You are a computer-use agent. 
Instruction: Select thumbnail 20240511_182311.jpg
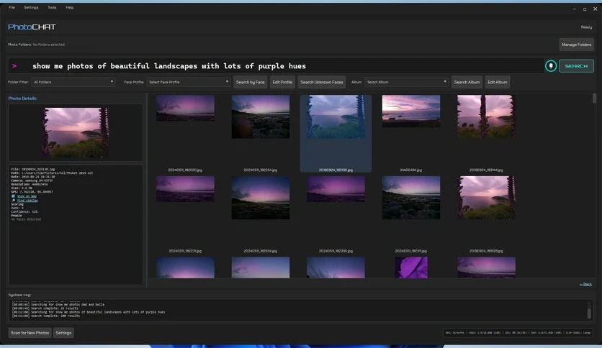point(410,198)
